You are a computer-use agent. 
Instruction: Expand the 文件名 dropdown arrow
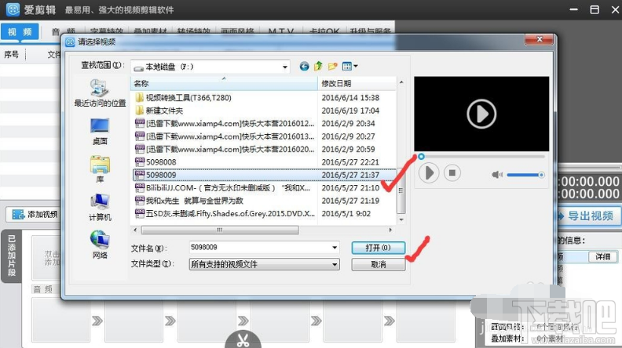tap(335, 248)
